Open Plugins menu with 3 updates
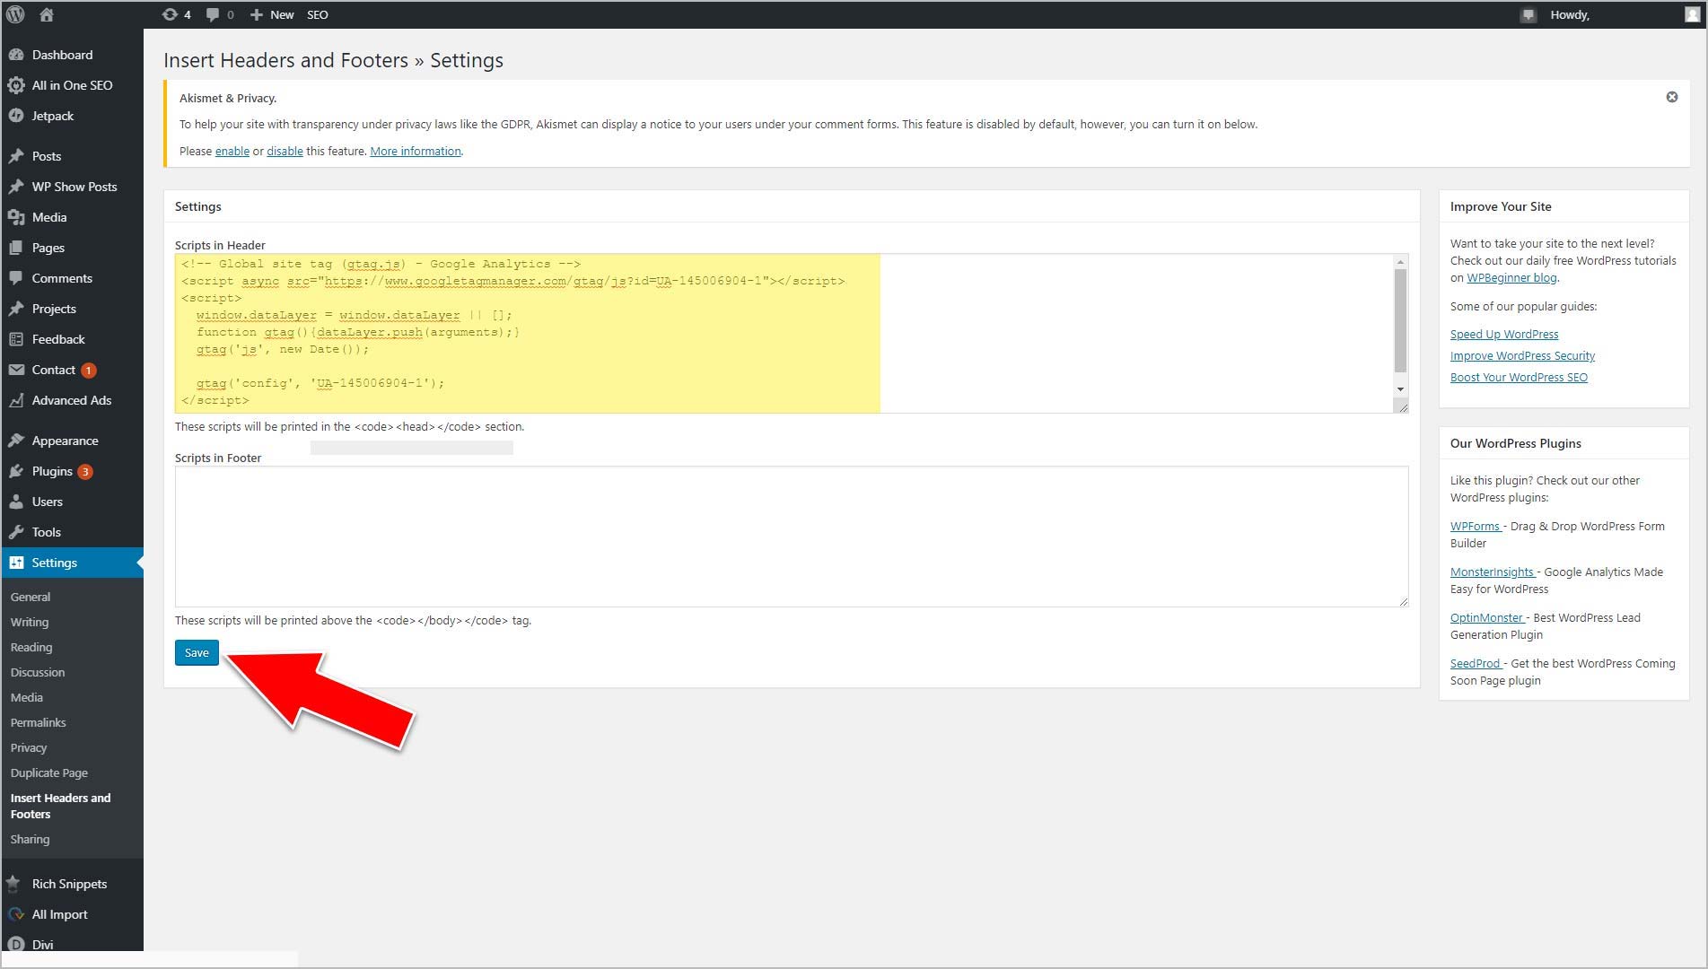The image size is (1708, 969). point(72,471)
